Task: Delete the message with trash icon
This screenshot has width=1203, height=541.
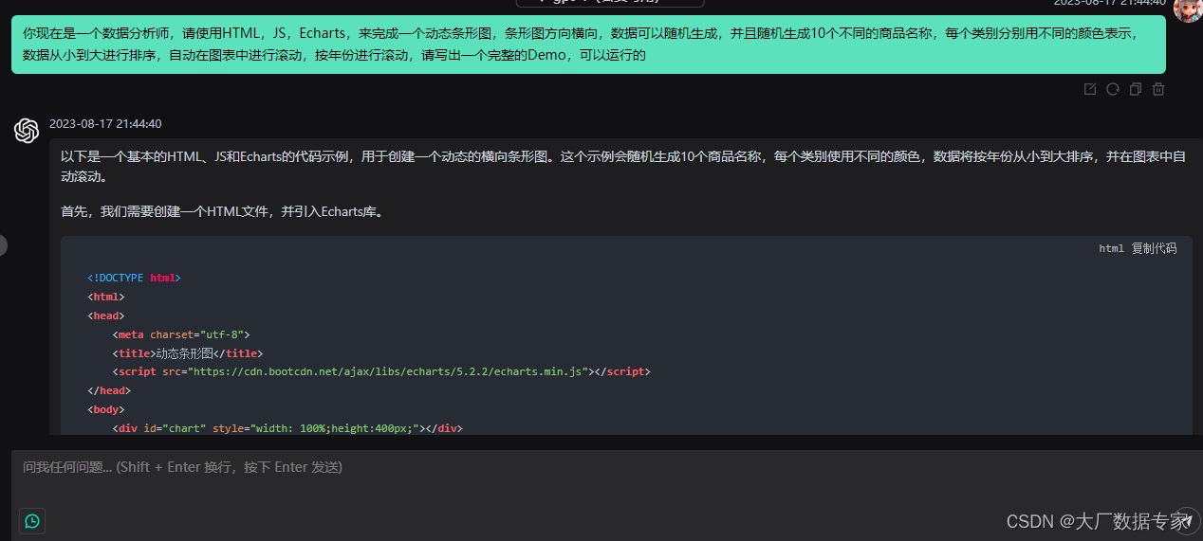Action: tap(1158, 89)
